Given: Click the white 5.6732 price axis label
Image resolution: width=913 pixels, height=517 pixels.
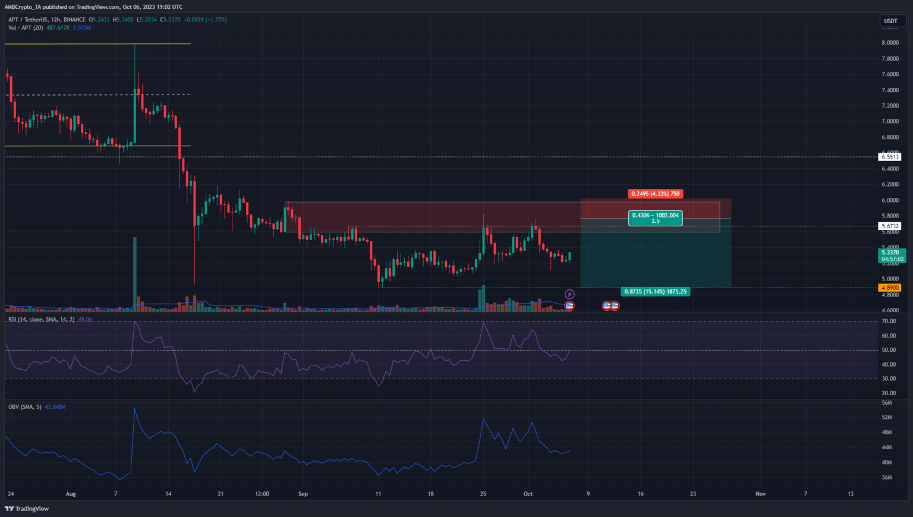Looking at the screenshot, I should click(x=890, y=226).
